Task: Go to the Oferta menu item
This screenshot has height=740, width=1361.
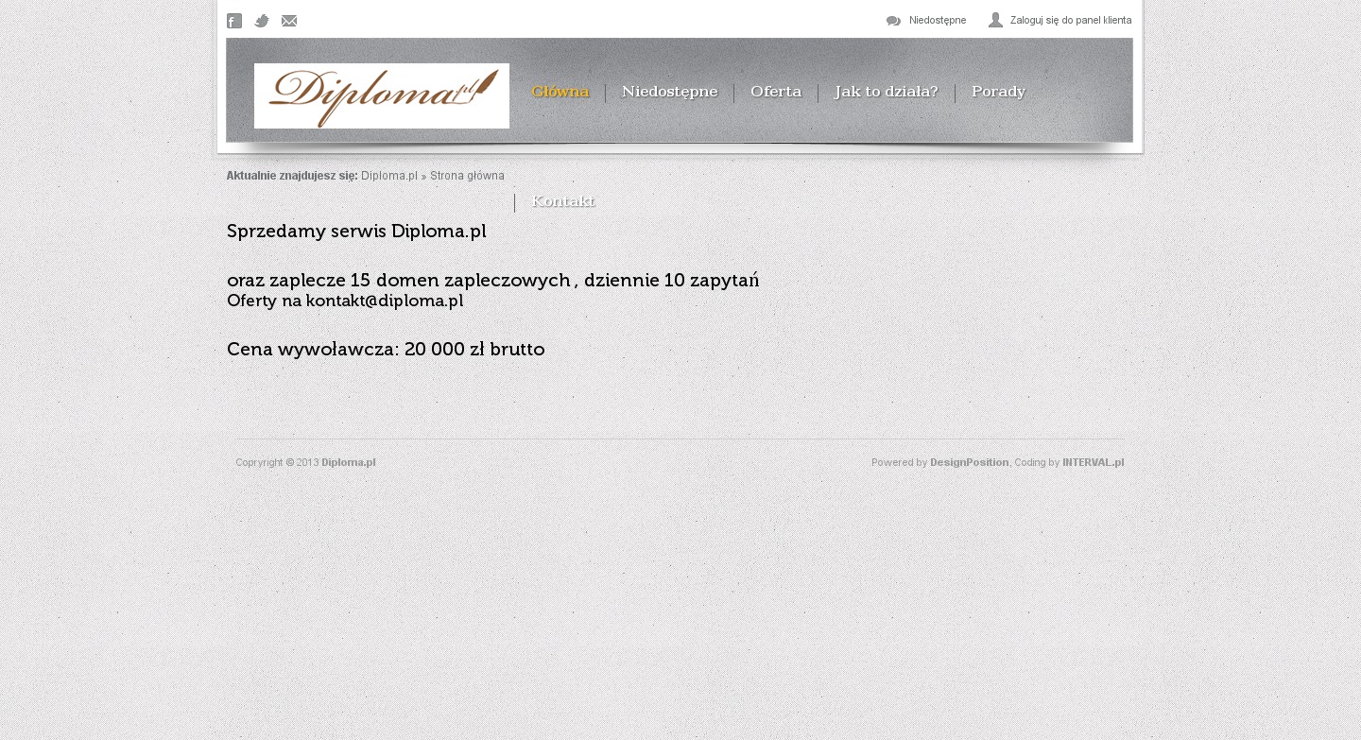Action: pyautogui.click(x=775, y=92)
